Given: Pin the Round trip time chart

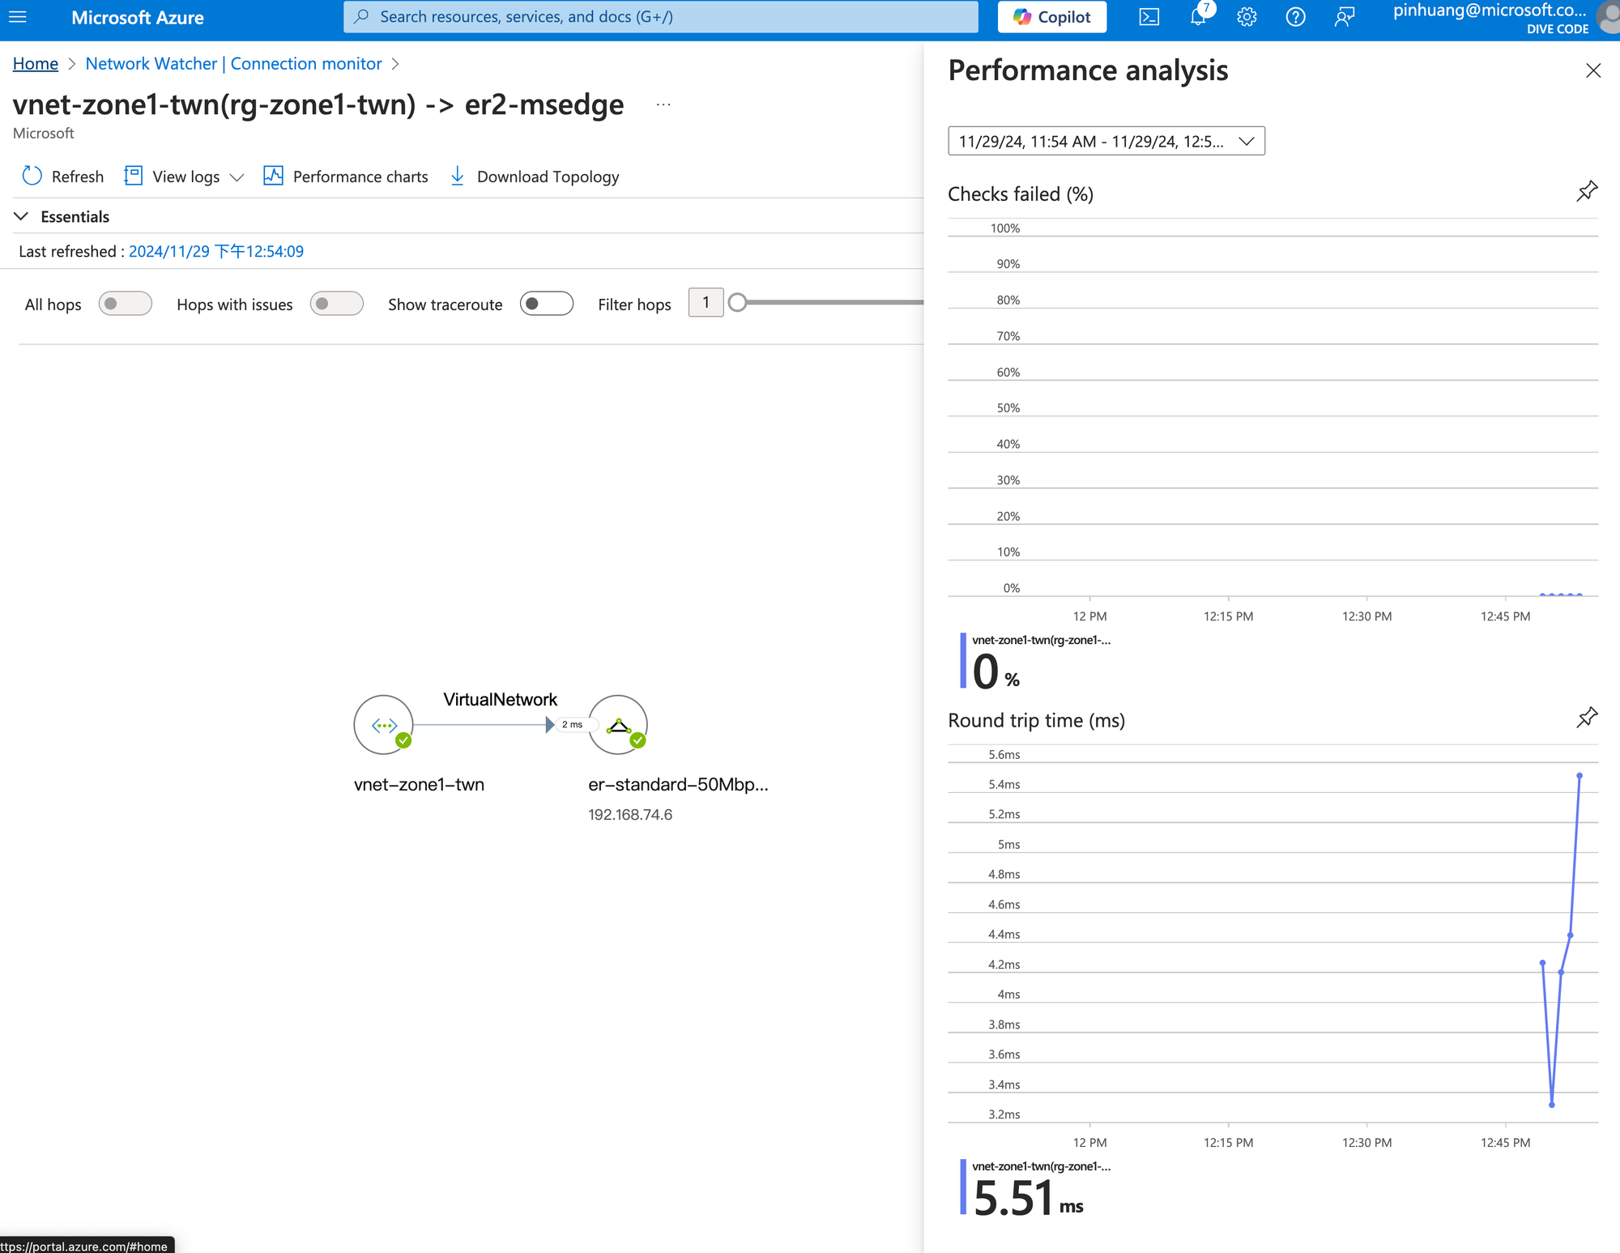Looking at the screenshot, I should [x=1587, y=718].
